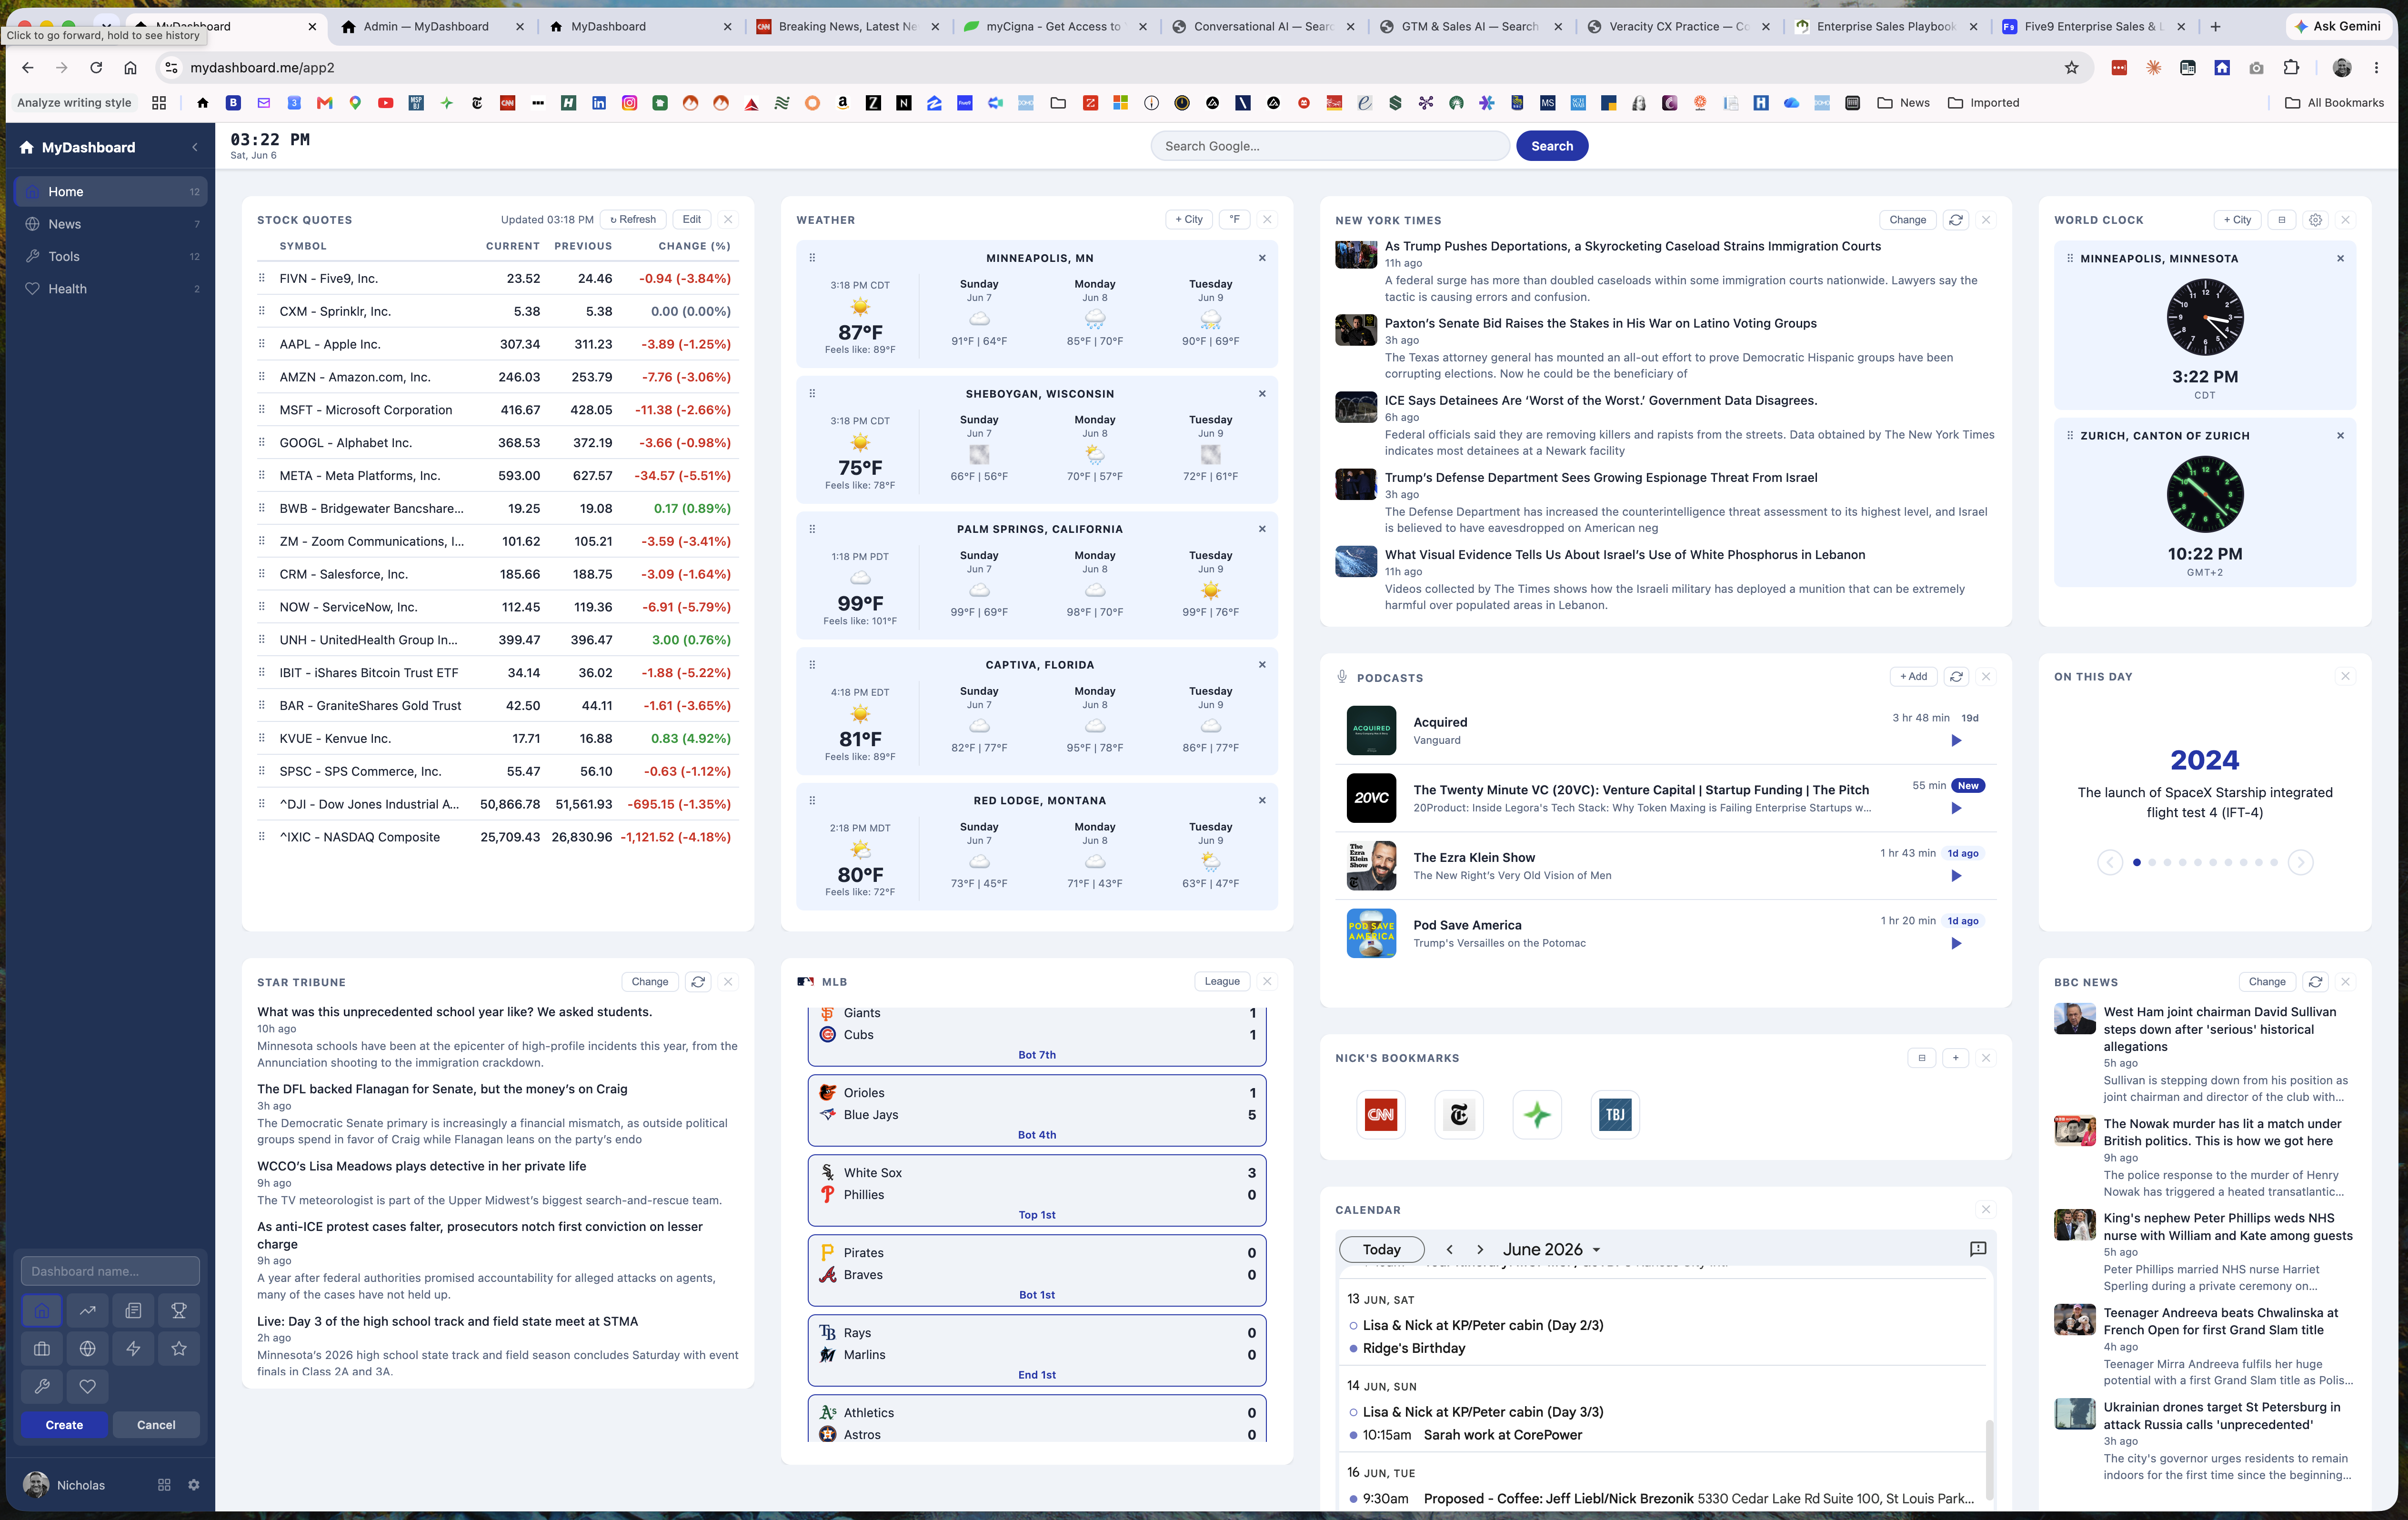The width and height of the screenshot is (2408, 1520).
Task: Open the June 2026 month dropdown
Action: [x=1551, y=1249]
